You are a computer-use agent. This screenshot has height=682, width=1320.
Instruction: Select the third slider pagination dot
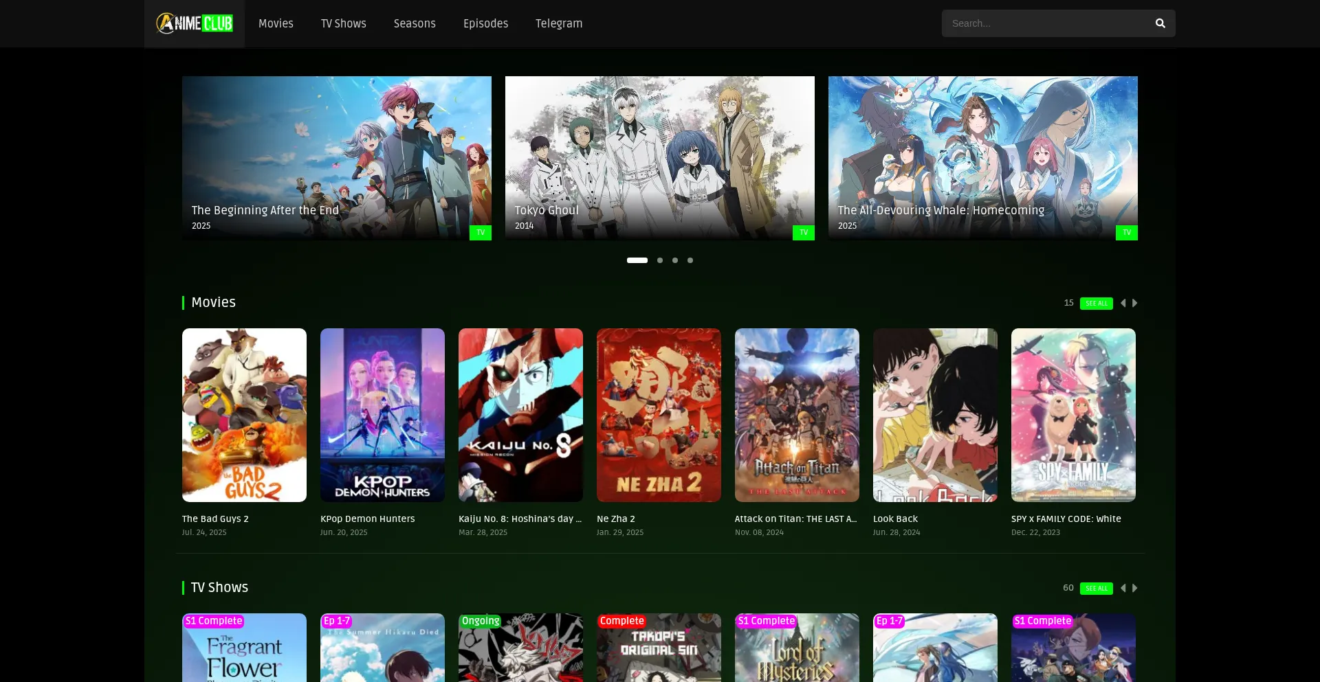(675, 260)
